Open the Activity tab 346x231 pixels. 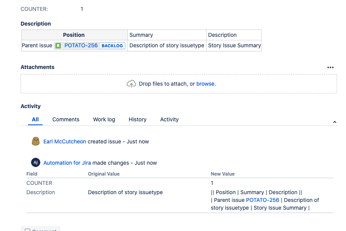point(169,119)
